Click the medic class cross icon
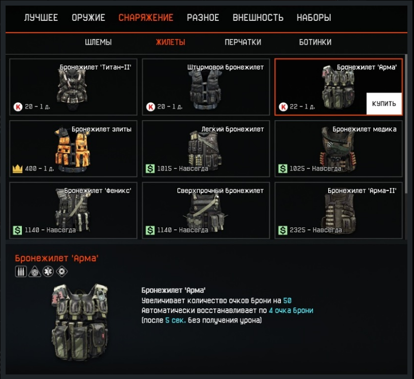 (48, 271)
